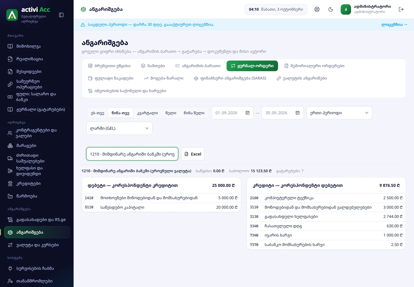The height and width of the screenshot is (287, 414).
Task: Open თანამშრომლები sidebar item
Action: (37, 281)
